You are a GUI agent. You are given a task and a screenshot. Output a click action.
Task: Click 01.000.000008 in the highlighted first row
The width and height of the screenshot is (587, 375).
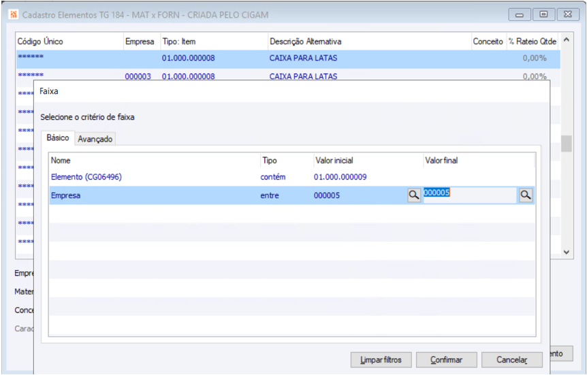189,58
